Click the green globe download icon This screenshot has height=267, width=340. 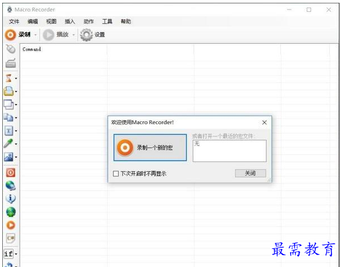pos(11,212)
